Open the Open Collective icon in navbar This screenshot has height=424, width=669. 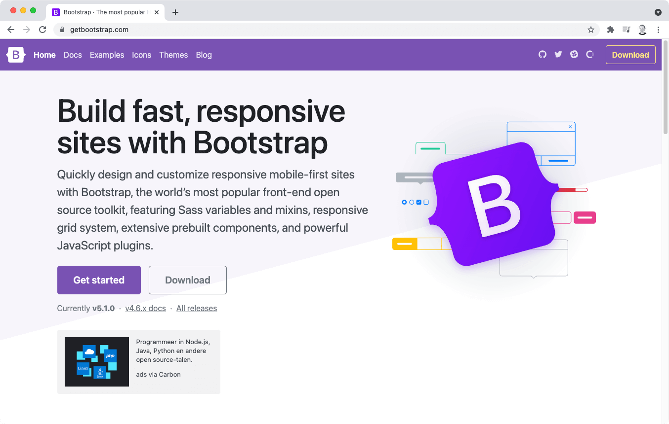point(590,55)
